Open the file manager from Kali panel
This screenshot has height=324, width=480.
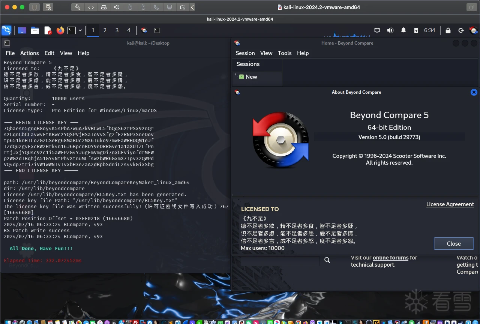click(35, 30)
